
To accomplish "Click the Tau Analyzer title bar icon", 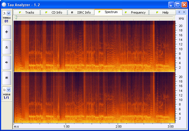I will click(x=4, y=5).
